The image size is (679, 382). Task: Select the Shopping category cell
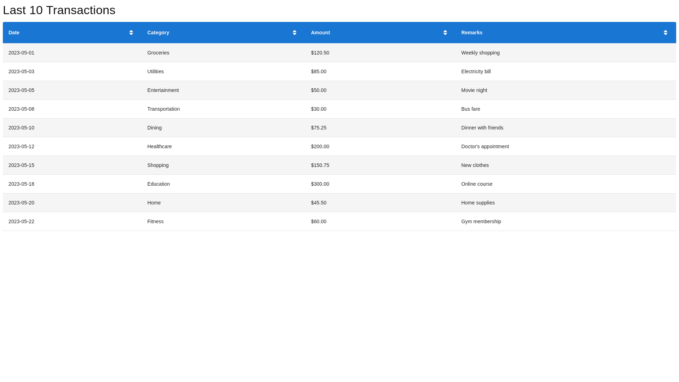pos(158,165)
